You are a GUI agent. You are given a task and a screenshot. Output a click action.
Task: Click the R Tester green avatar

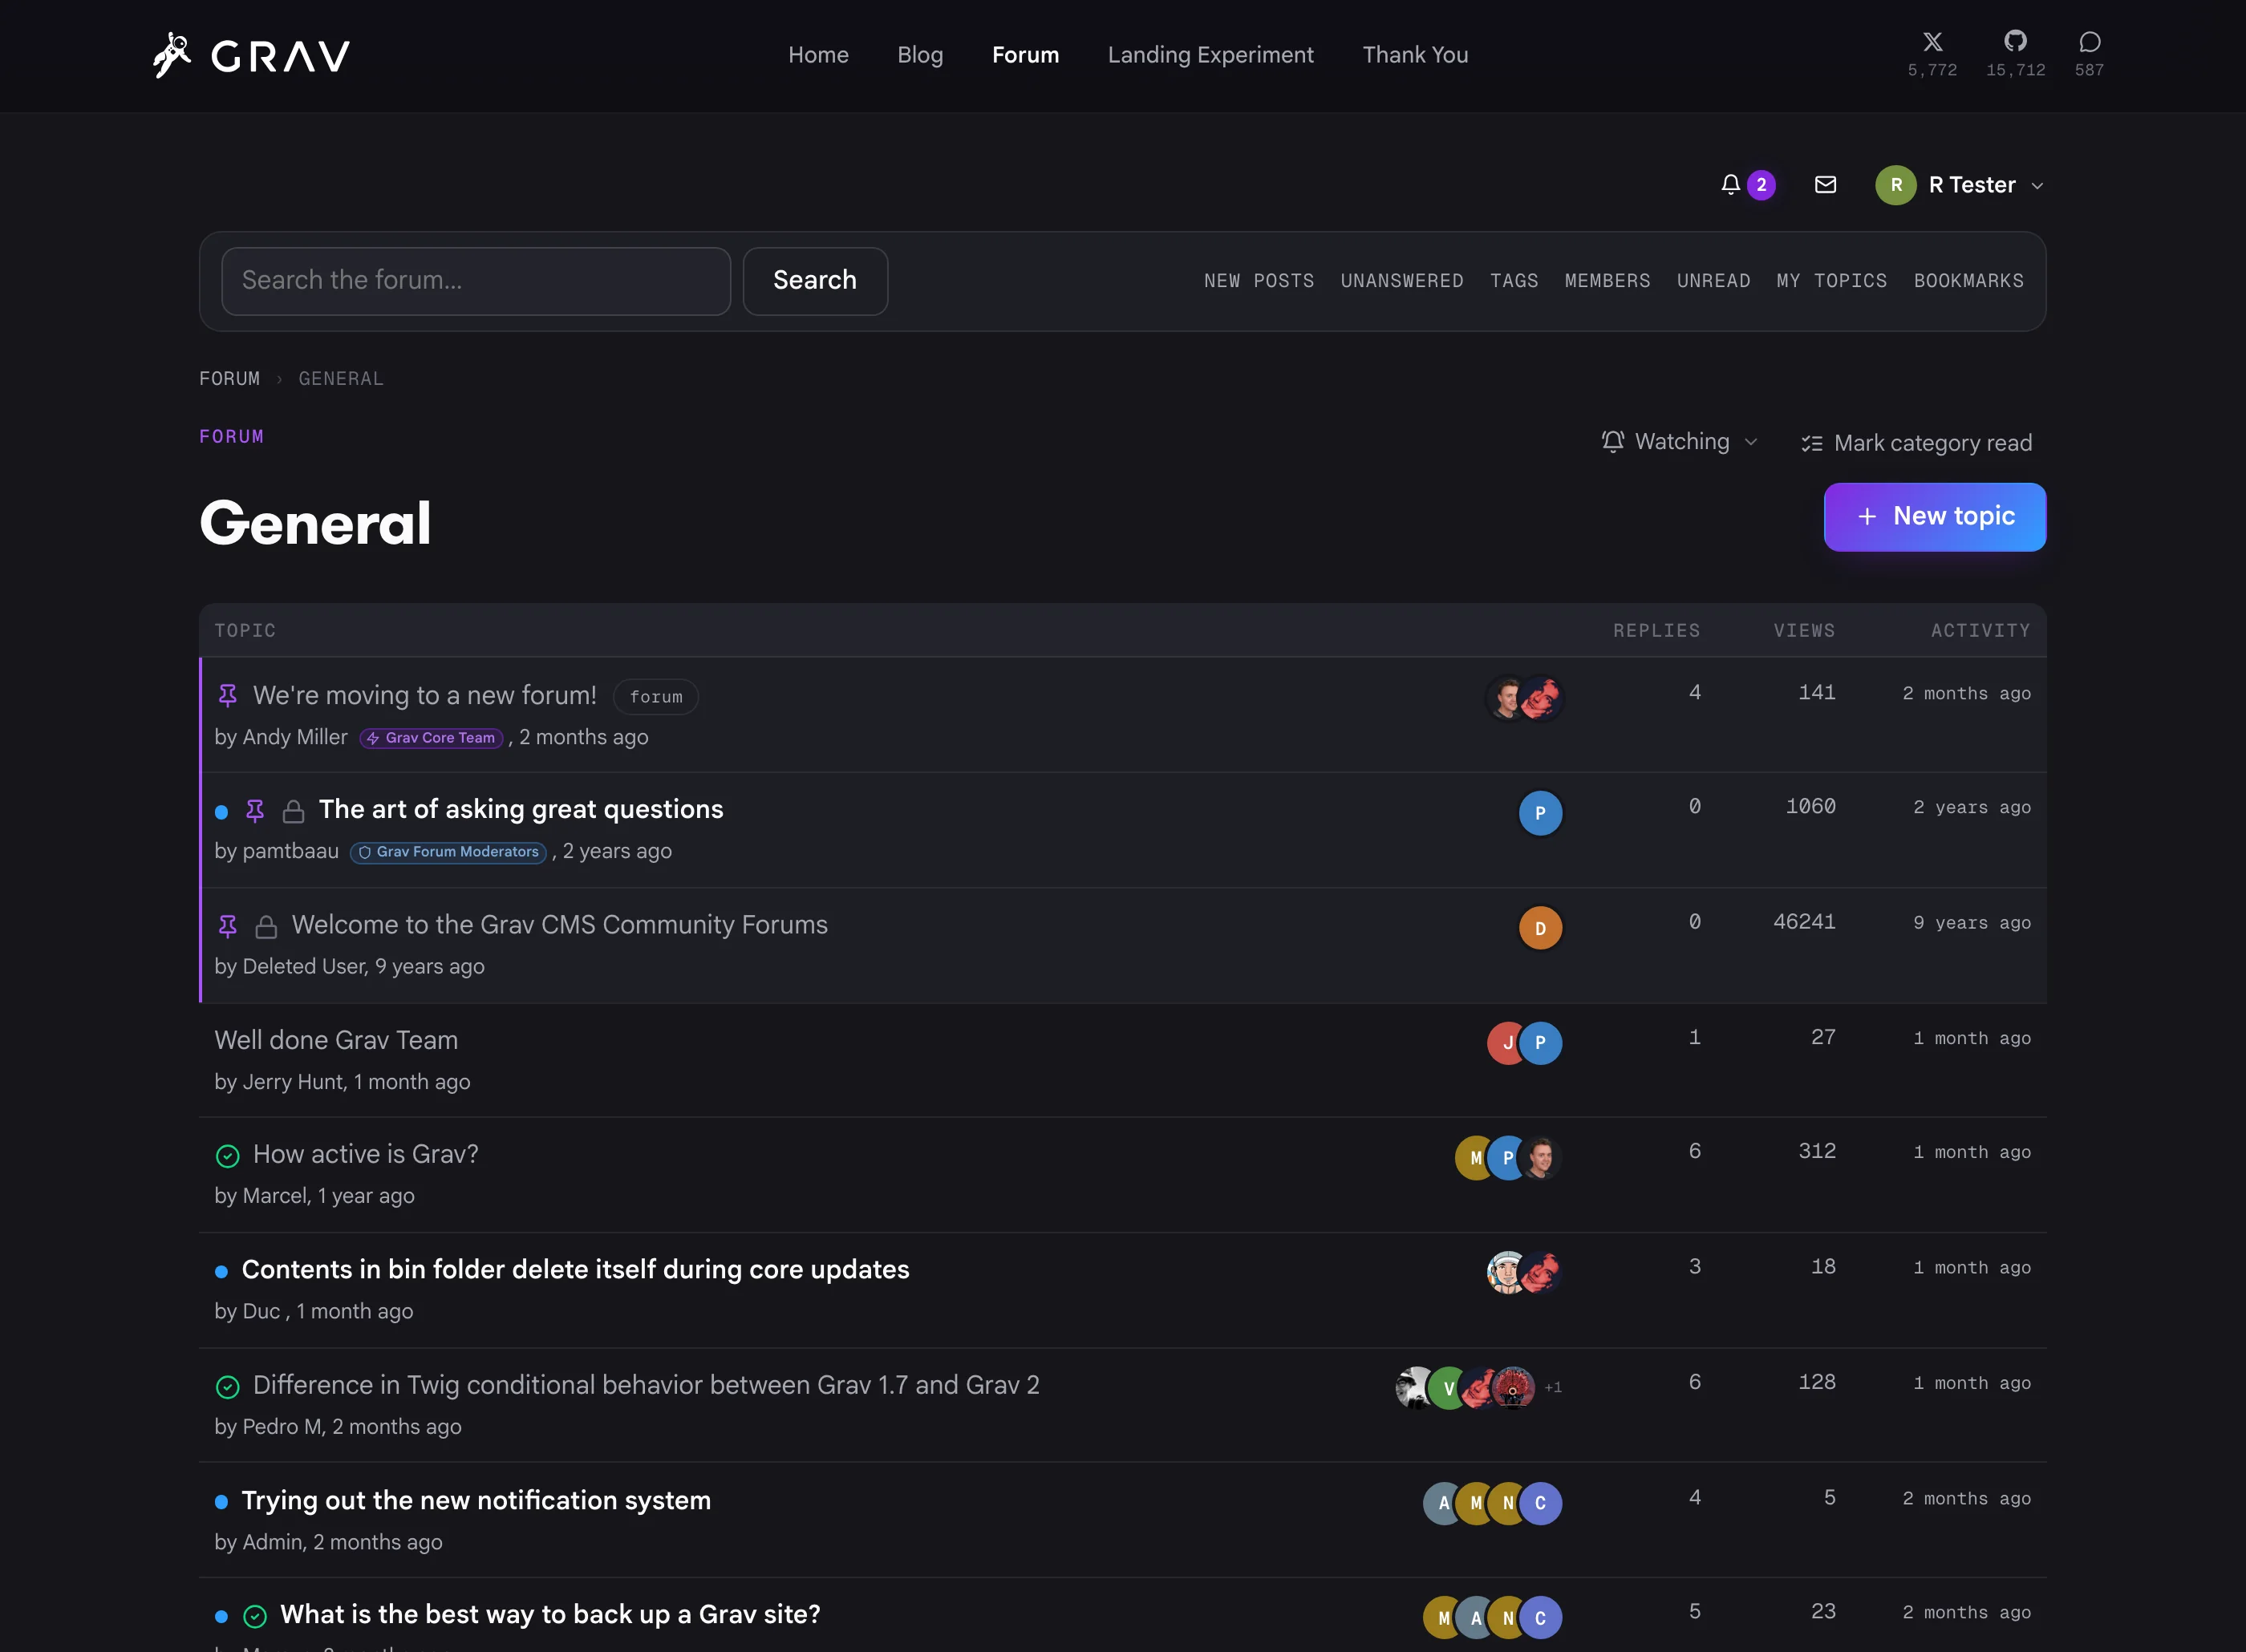click(x=1895, y=185)
